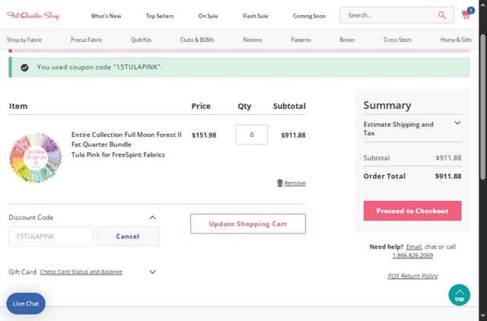Viewport: 487px width, 321px height.
Task: Click the coupon code "15TULAPINK" message
Action: [100, 67]
